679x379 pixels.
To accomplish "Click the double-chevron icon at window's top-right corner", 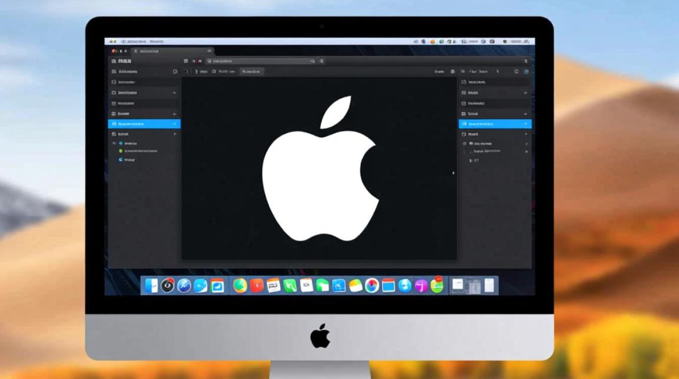I will pos(526,61).
